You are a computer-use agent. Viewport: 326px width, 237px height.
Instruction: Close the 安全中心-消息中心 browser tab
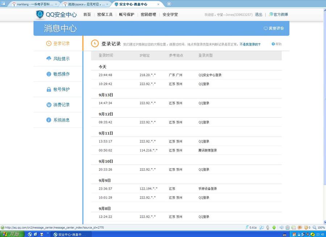tap(158, 4)
